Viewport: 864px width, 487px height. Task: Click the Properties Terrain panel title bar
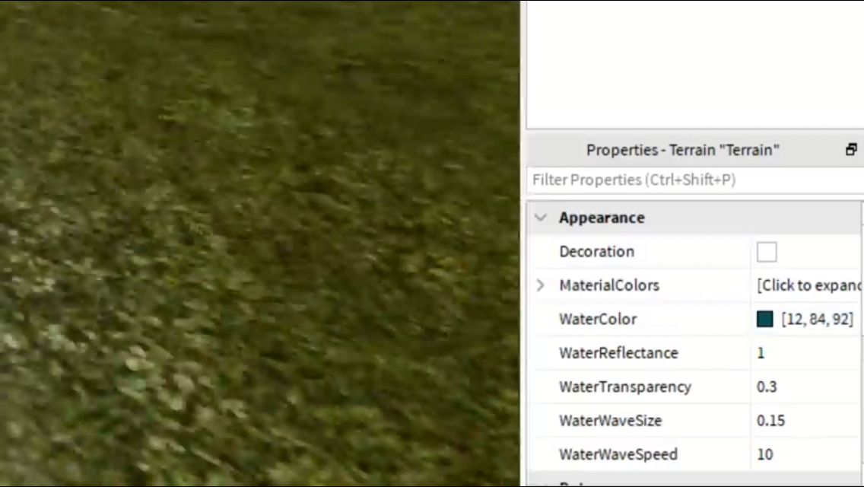tap(682, 150)
